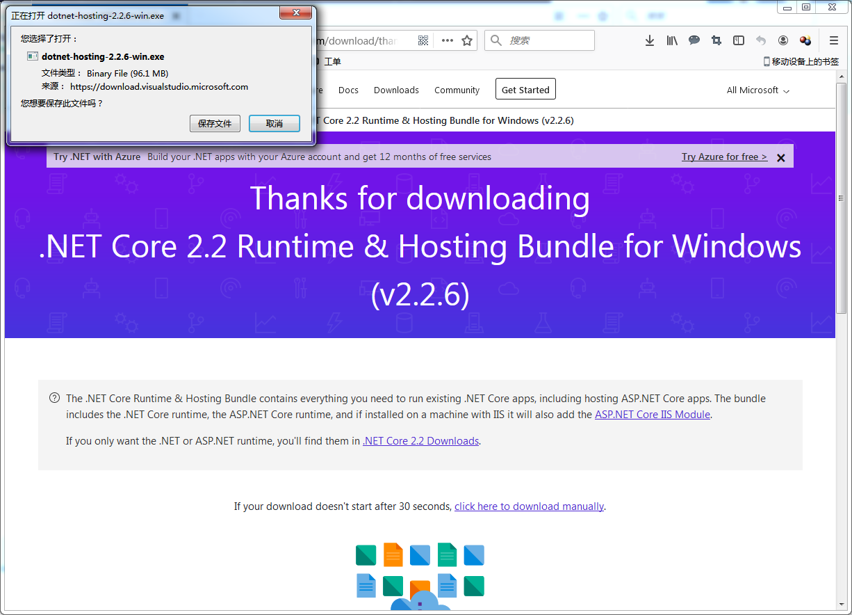The width and height of the screenshot is (852, 615).
Task: Open the mobile device bookmarks folder
Action: (801, 61)
